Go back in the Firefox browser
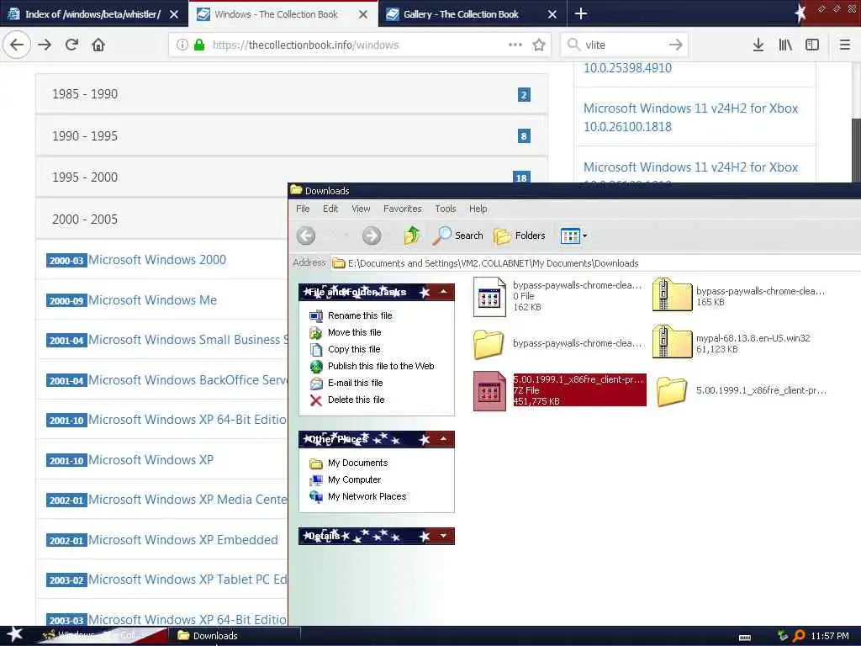Viewport: 861px width, 646px height. (17, 45)
